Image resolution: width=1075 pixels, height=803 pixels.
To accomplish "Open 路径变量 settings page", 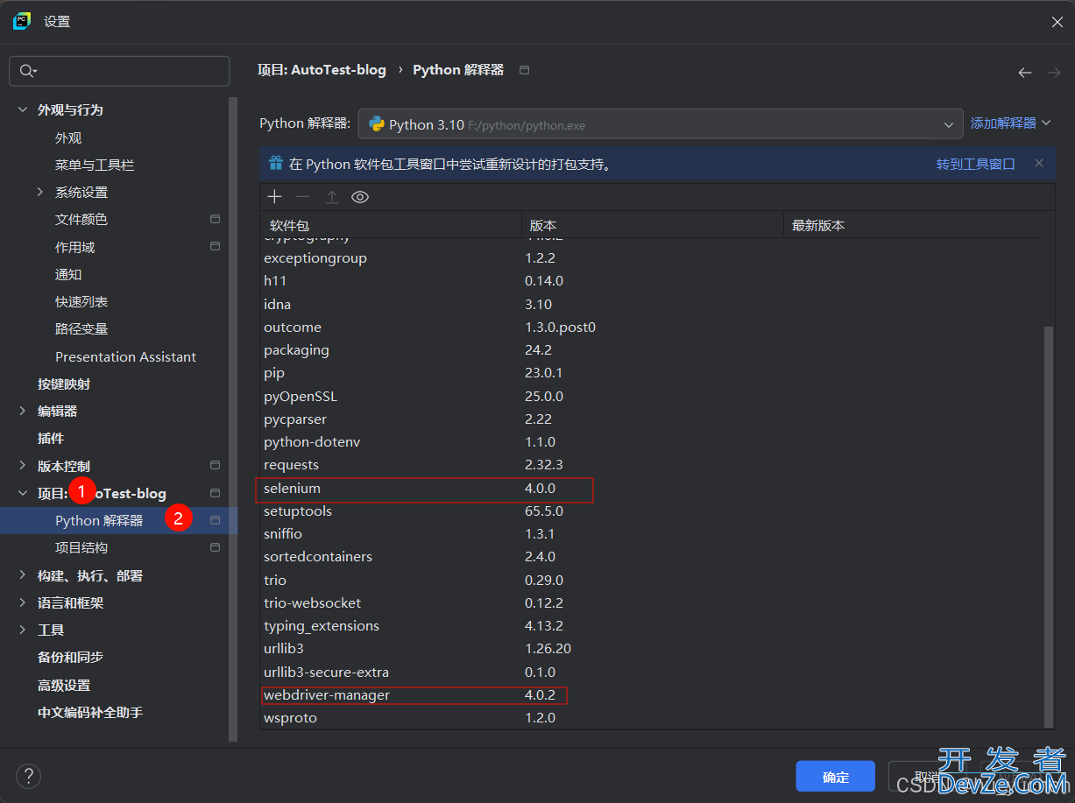I will (x=81, y=328).
